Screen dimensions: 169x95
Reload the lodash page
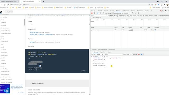[5, 5]
